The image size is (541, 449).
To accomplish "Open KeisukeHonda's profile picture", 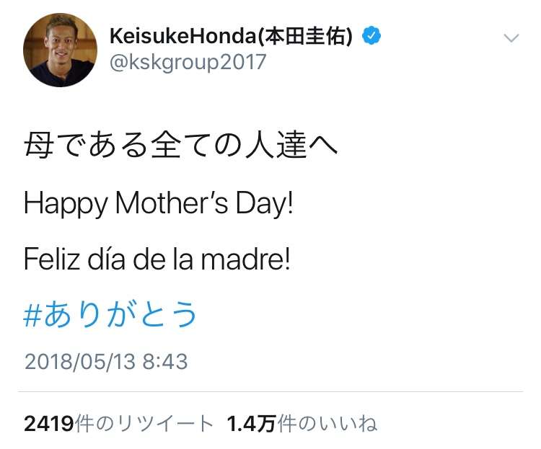I will point(60,50).
